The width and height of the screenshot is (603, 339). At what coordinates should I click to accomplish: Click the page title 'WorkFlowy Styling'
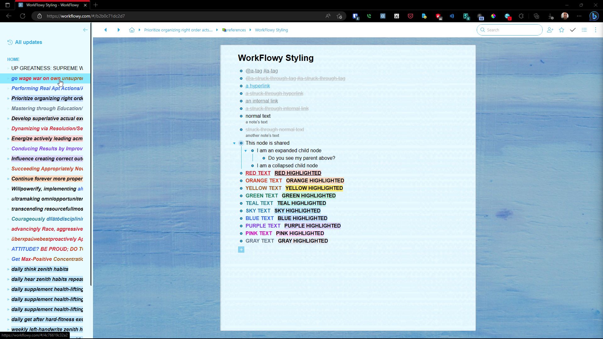(276, 58)
